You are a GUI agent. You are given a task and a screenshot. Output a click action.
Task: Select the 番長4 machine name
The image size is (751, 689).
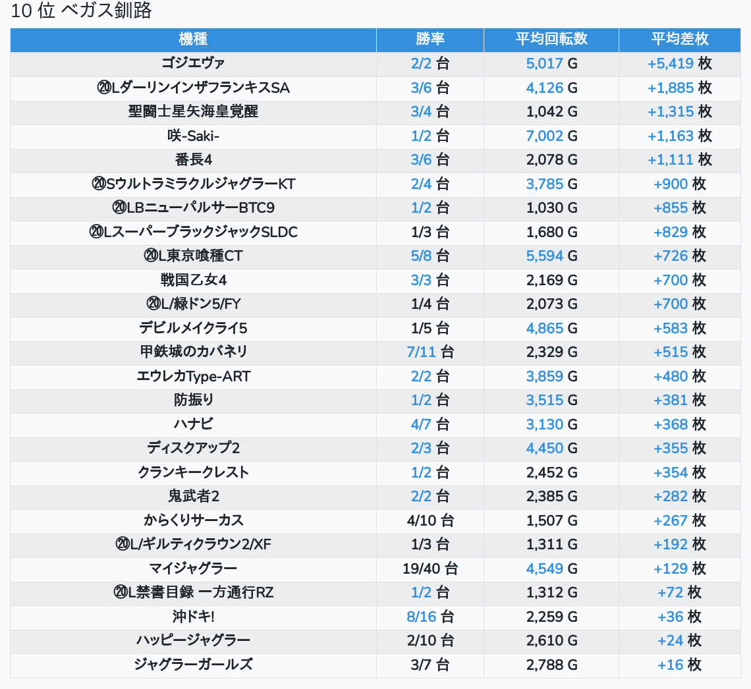(x=193, y=160)
